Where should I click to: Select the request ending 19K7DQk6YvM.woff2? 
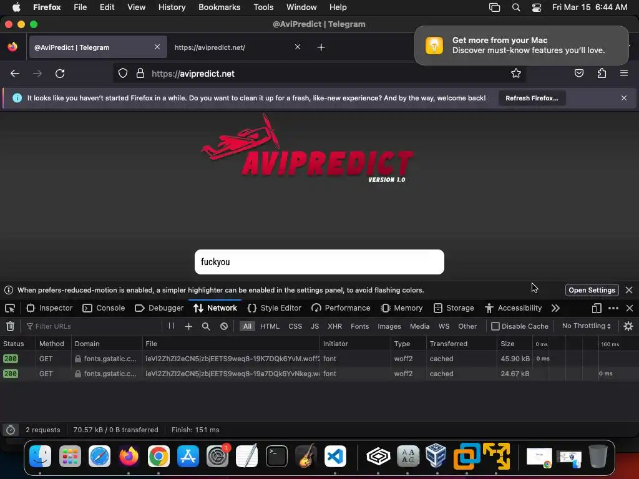click(x=319, y=359)
